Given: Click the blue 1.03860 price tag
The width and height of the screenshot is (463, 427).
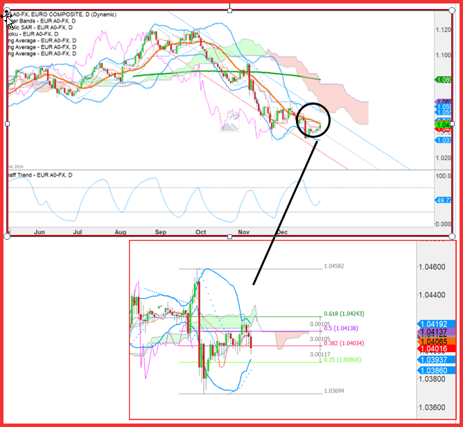Looking at the screenshot, I should [437, 371].
